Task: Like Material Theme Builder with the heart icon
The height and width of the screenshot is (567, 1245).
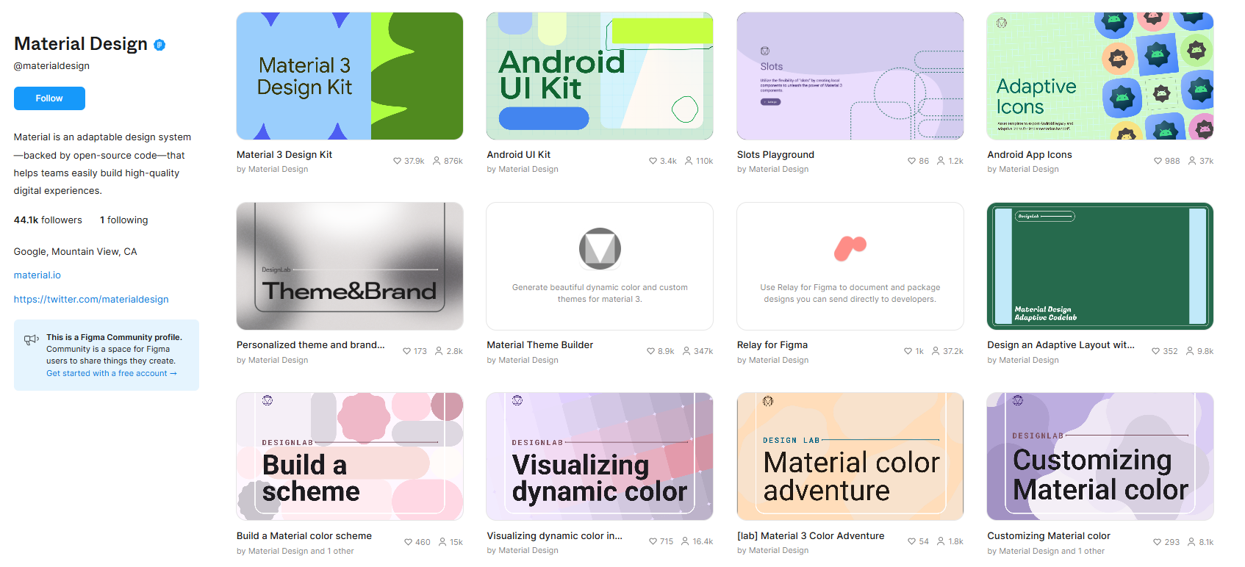Action: click(x=650, y=351)
